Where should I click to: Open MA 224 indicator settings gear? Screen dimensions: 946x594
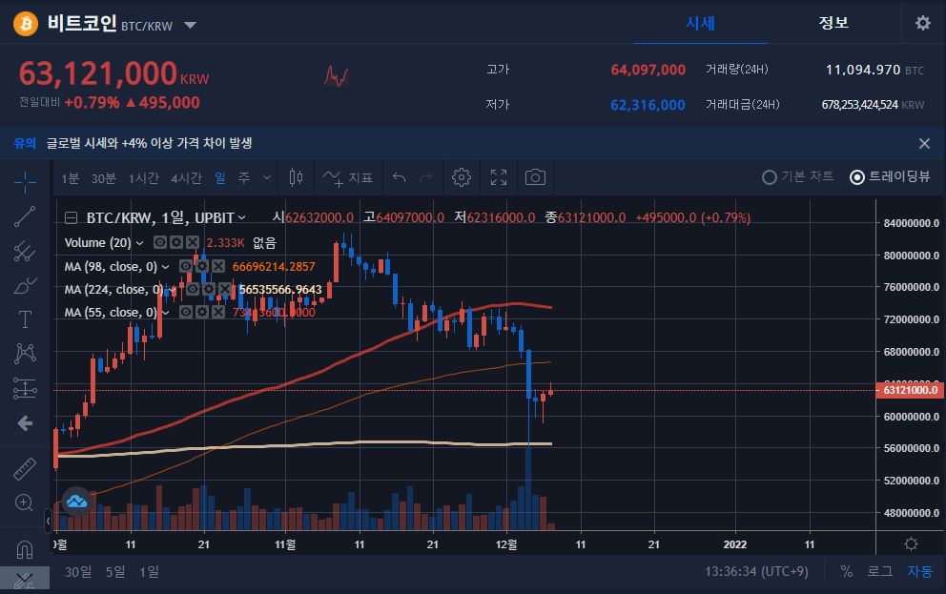click(x=209, y=289)
